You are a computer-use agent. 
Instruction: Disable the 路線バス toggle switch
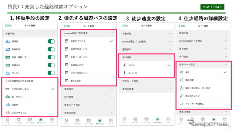click(x=51, y=65)
